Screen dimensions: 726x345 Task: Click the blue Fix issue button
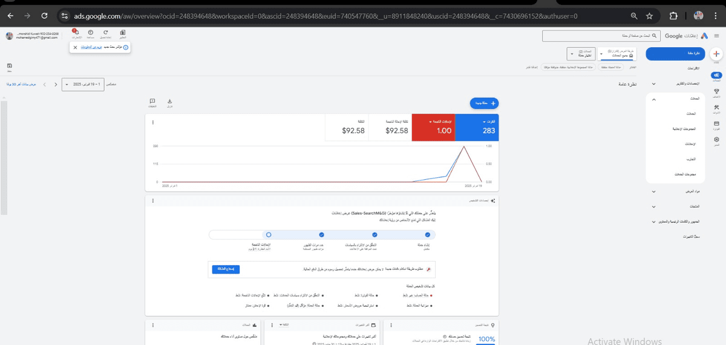pyautogui.click(x=226, y=269)
